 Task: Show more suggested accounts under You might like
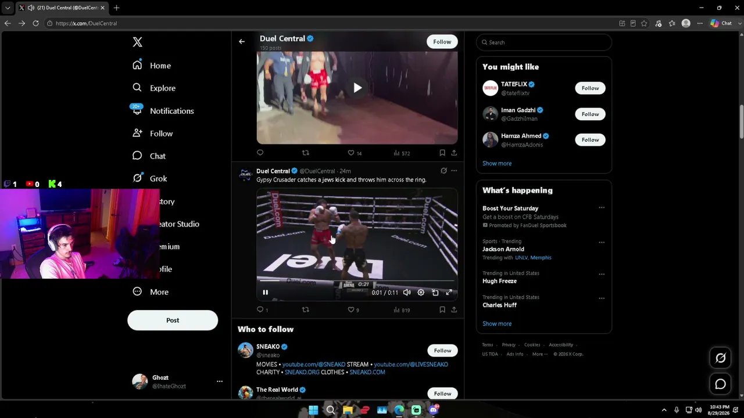point(497,164)
